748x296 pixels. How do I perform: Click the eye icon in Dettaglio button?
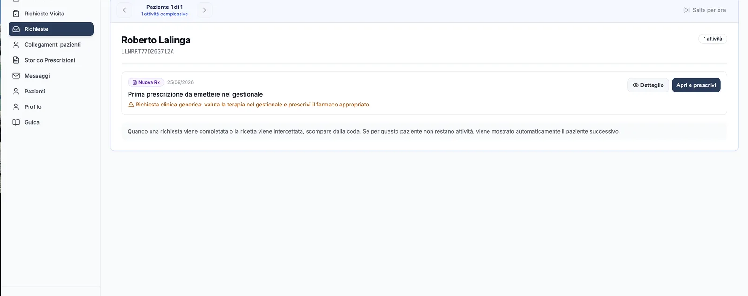635,85
